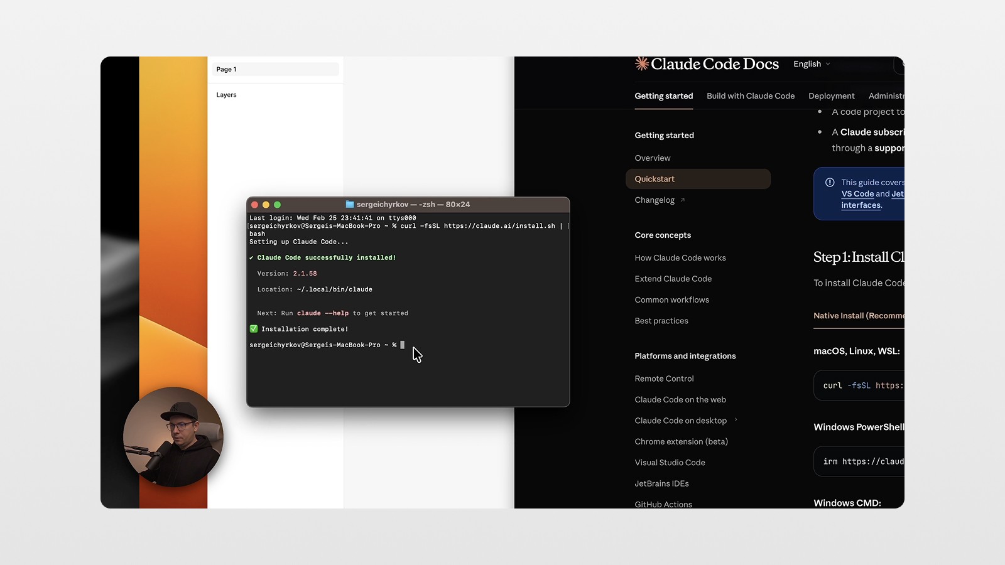Click the search icon in the top-right corner
The image size is (1005, 565).
point(902,65)
